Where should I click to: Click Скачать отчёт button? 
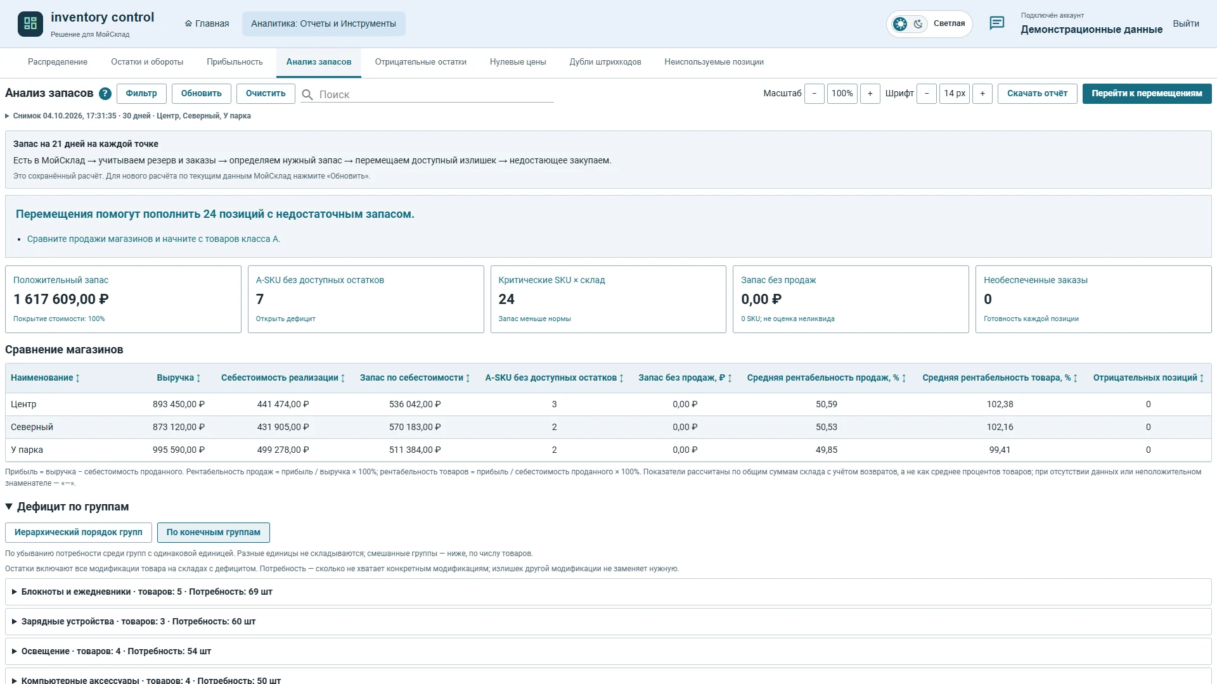[1038, 94]
